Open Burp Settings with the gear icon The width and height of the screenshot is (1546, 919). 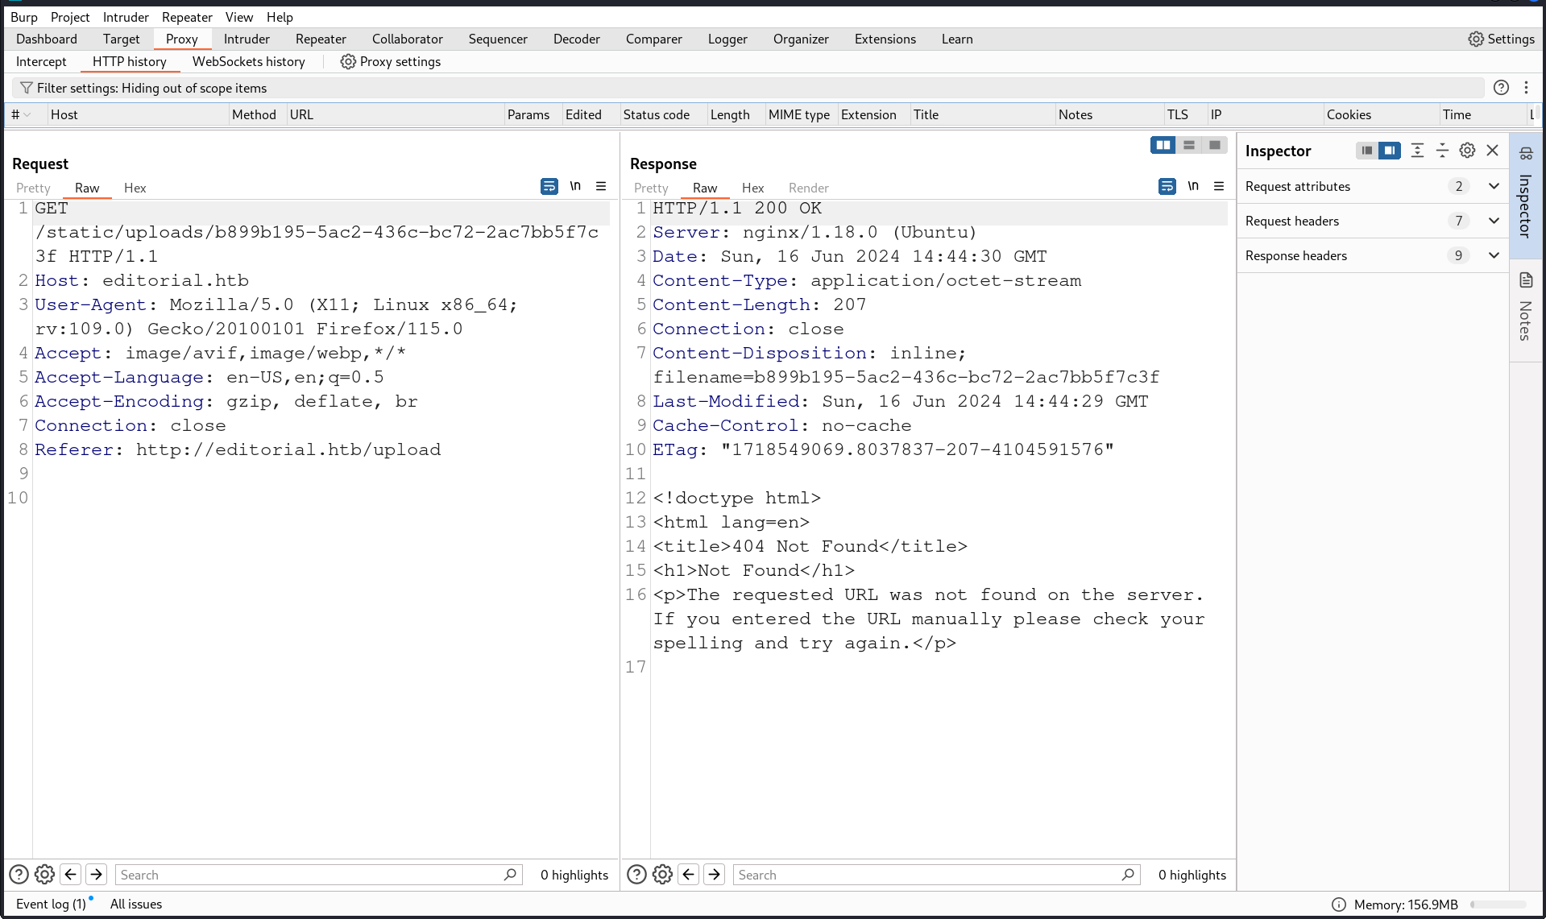point(1475,39)
